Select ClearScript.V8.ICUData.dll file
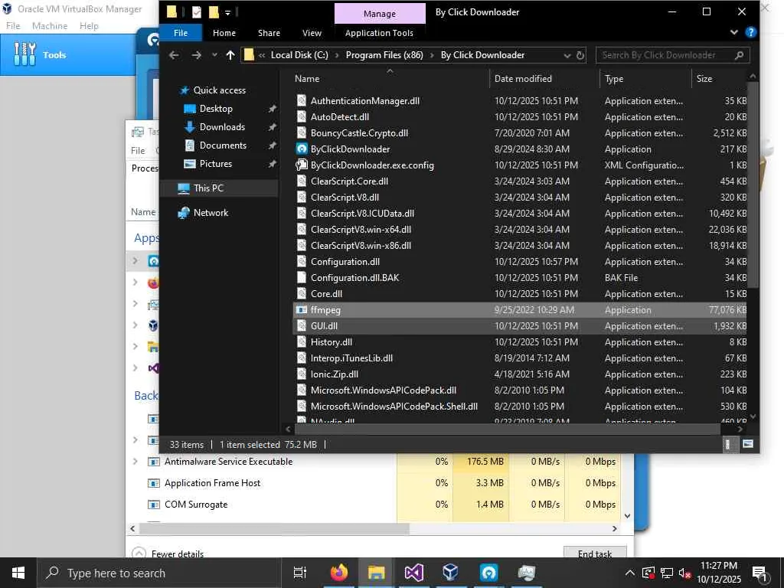 pyautogui.click(x=362, y=214)
